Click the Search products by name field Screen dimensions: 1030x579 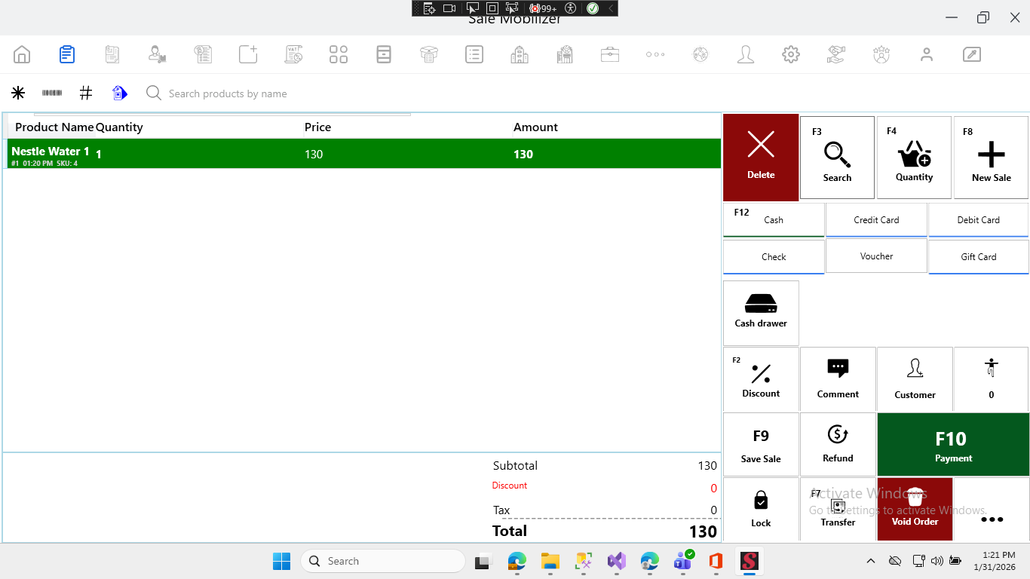tap(302, 93)
